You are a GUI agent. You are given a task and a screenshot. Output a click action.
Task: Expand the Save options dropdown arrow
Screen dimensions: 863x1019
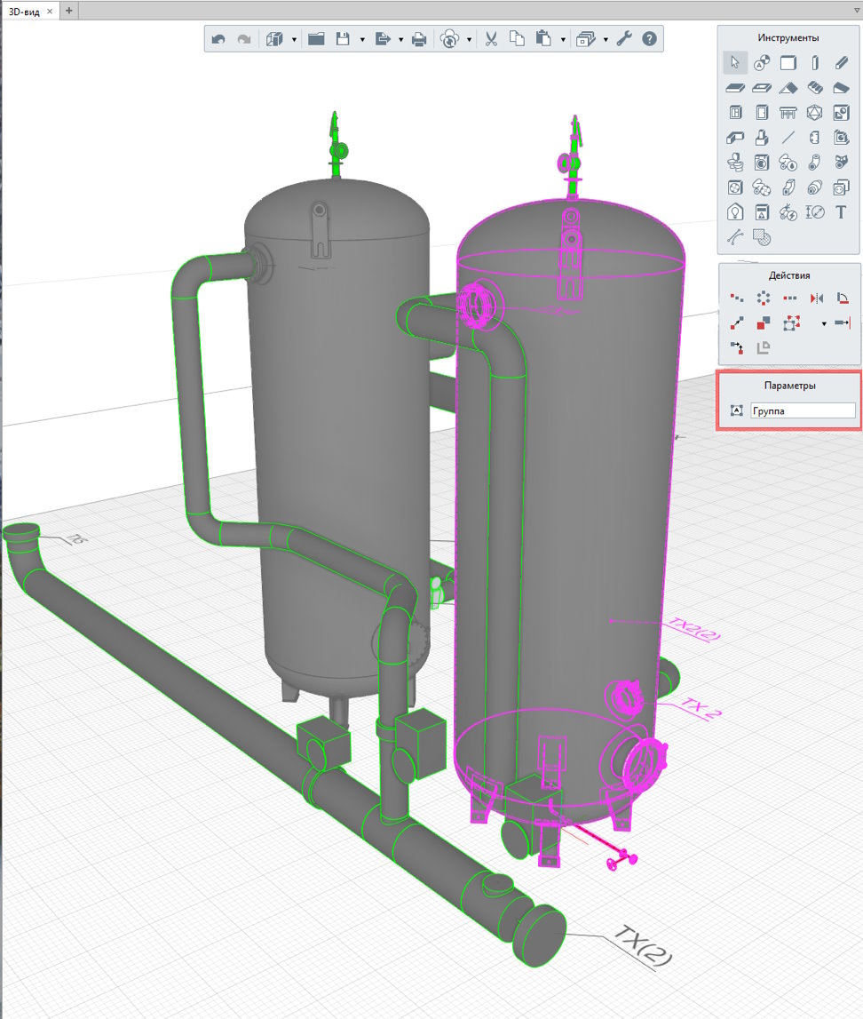[362, 40]
